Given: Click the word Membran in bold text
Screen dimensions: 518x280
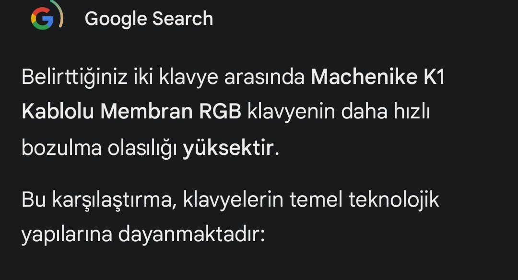Looking at the screenshot, I should coord(147,111).
